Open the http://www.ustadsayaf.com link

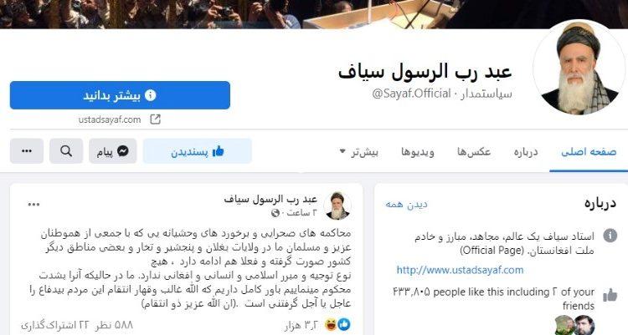tap(460, 270)
